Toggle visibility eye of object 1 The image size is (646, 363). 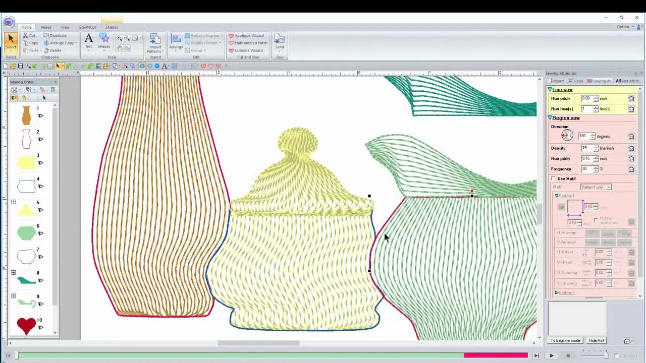(x=40, y=116)
